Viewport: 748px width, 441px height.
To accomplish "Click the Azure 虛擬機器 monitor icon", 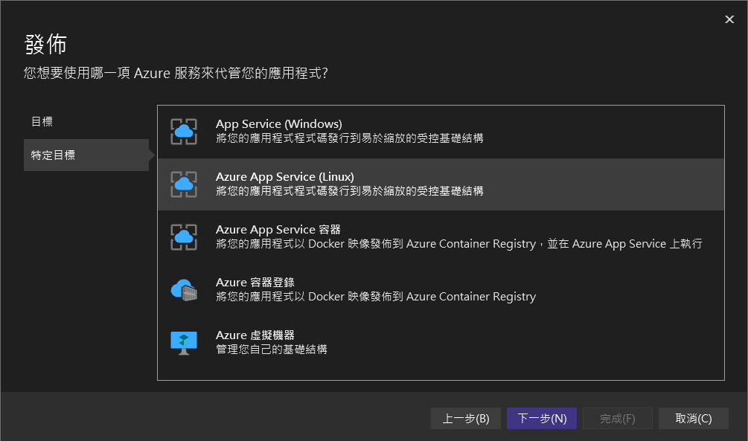I will (x=184, y=343).
